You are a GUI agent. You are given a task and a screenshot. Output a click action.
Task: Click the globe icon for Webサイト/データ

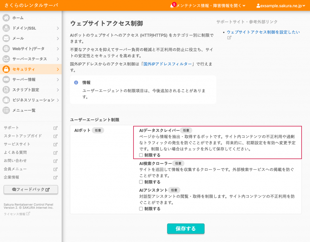click(x=6, y=49)
